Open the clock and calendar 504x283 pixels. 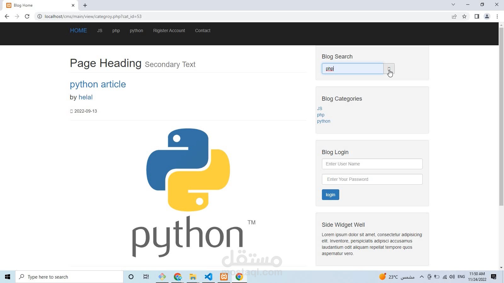[x=477, y=277]
